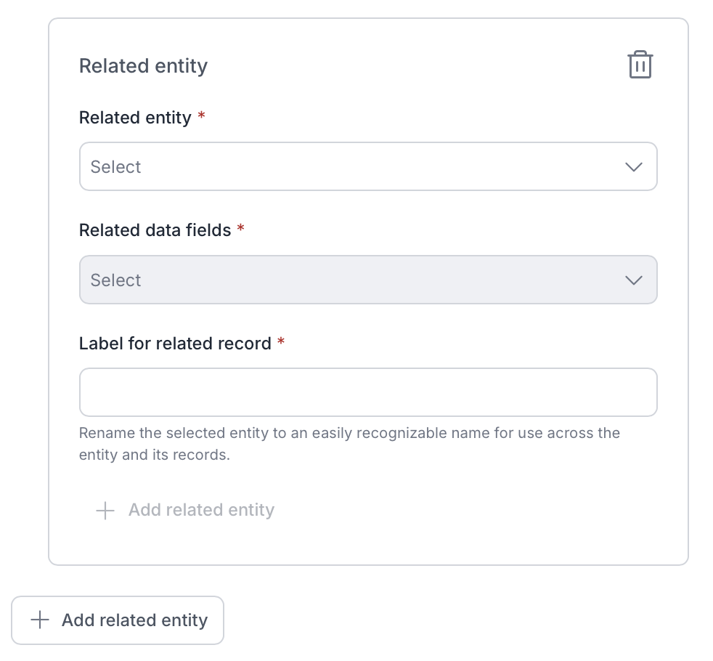
Task: Click the Related data fields label
Action: point(155,230)
